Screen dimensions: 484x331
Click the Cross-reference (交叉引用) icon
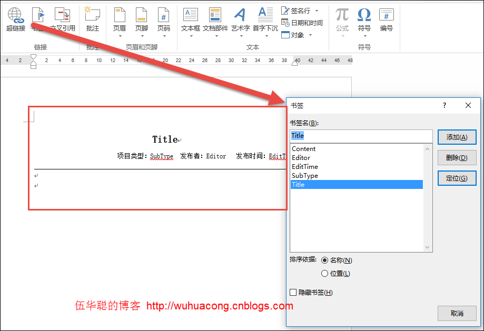[x=63, y=19]
